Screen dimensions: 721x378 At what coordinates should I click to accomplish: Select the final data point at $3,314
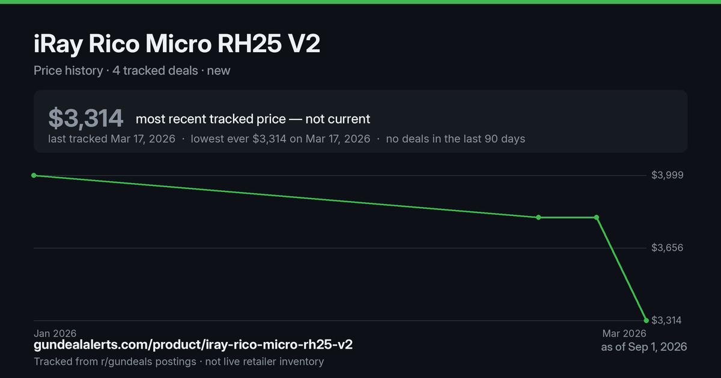[x=646, y=320]
